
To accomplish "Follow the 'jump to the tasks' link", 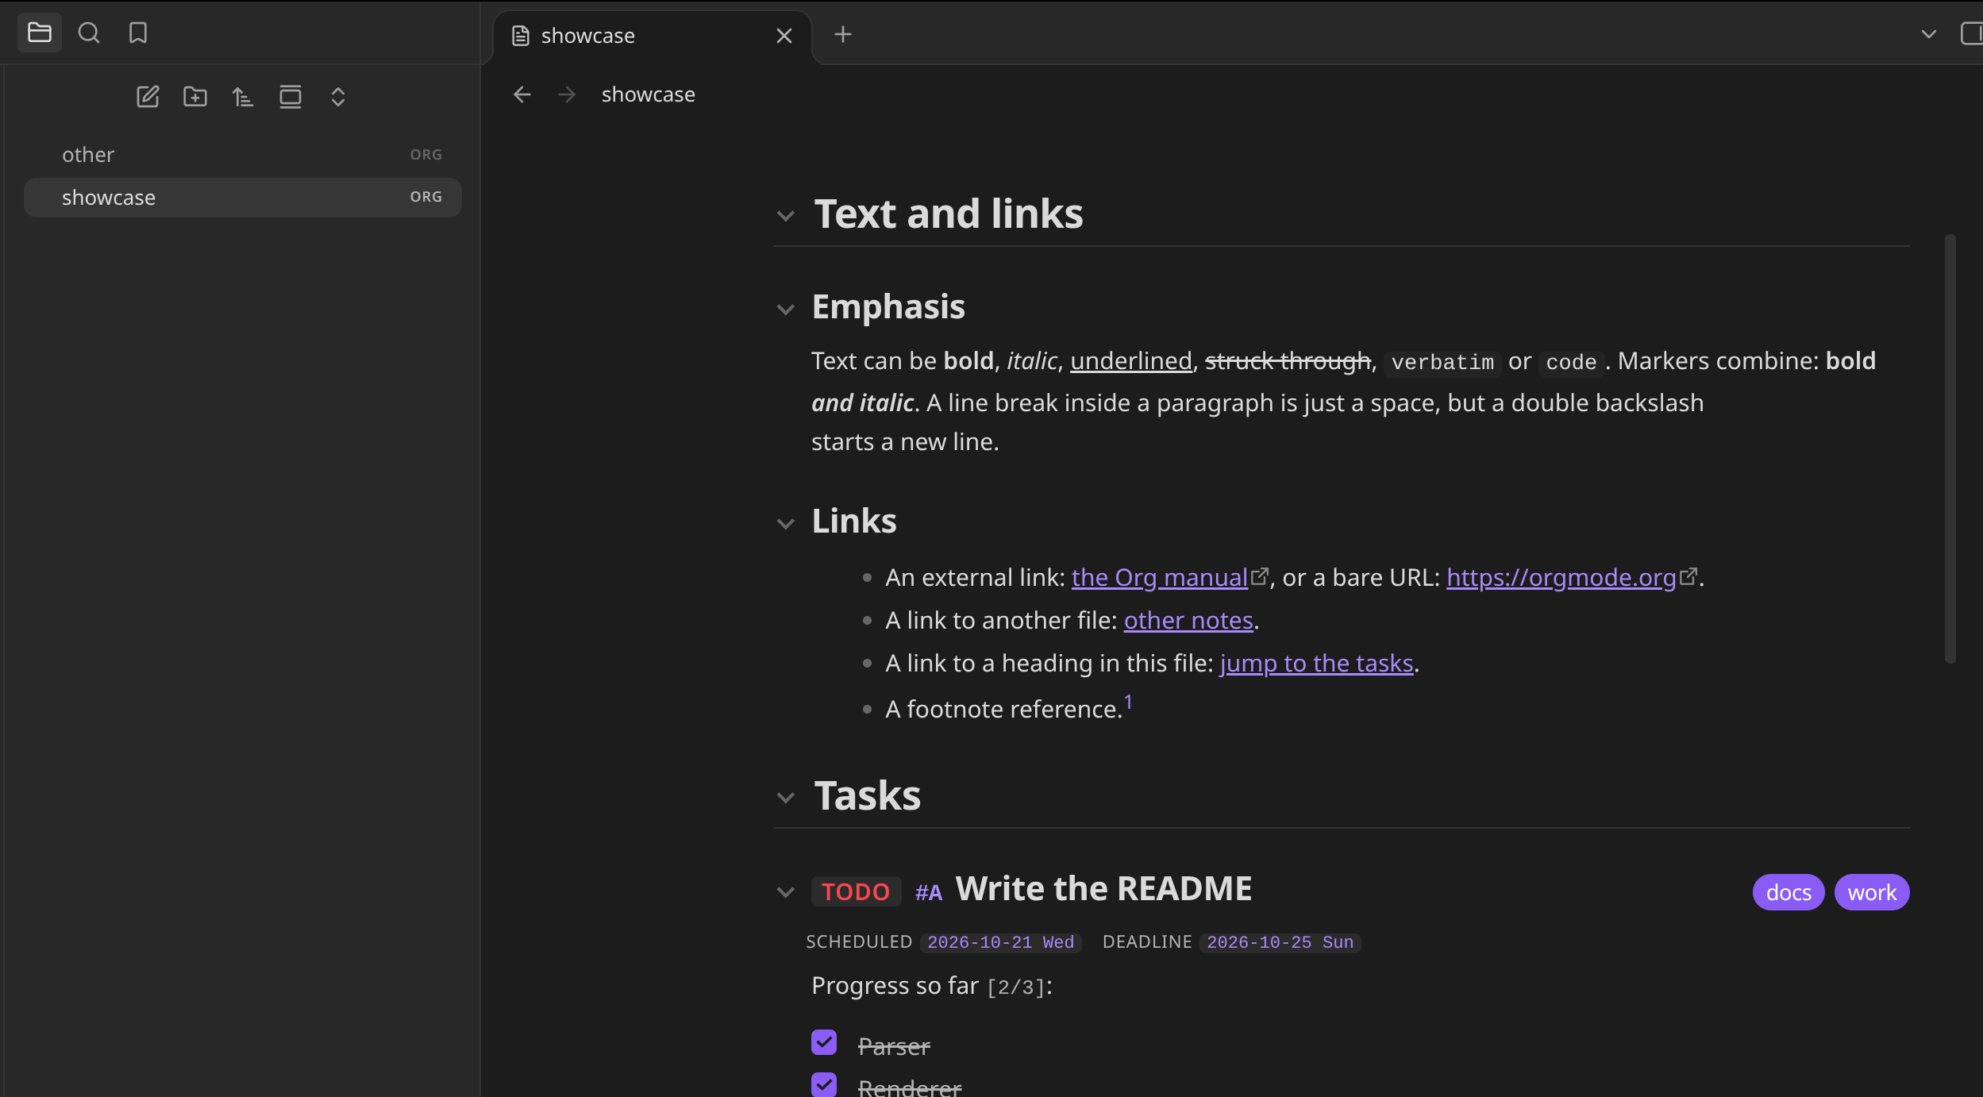I will [x=1317, y=663].
